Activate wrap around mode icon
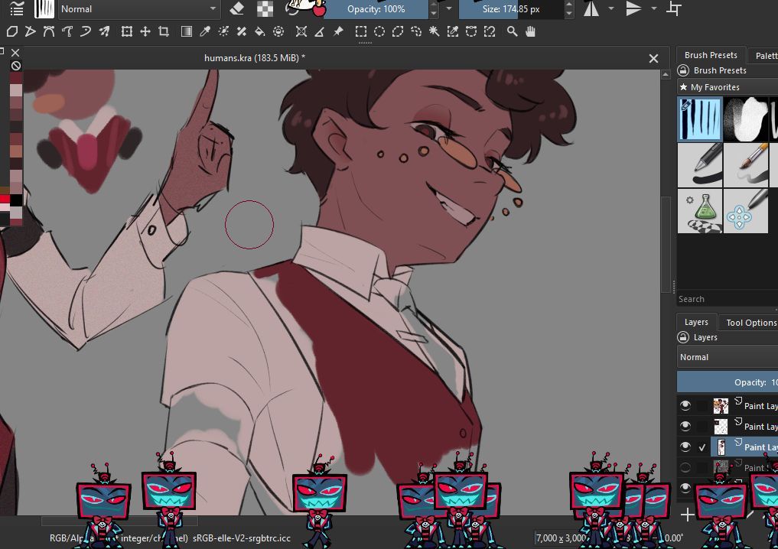Viewport: 778px width, 549px height. coord(674,8)
